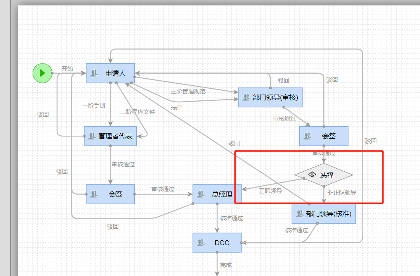
Task: Select the 一阶手册 edge label
Action: pos(94,105)
